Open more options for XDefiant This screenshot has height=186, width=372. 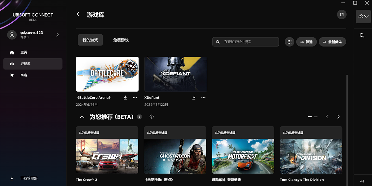click(203, 97)
